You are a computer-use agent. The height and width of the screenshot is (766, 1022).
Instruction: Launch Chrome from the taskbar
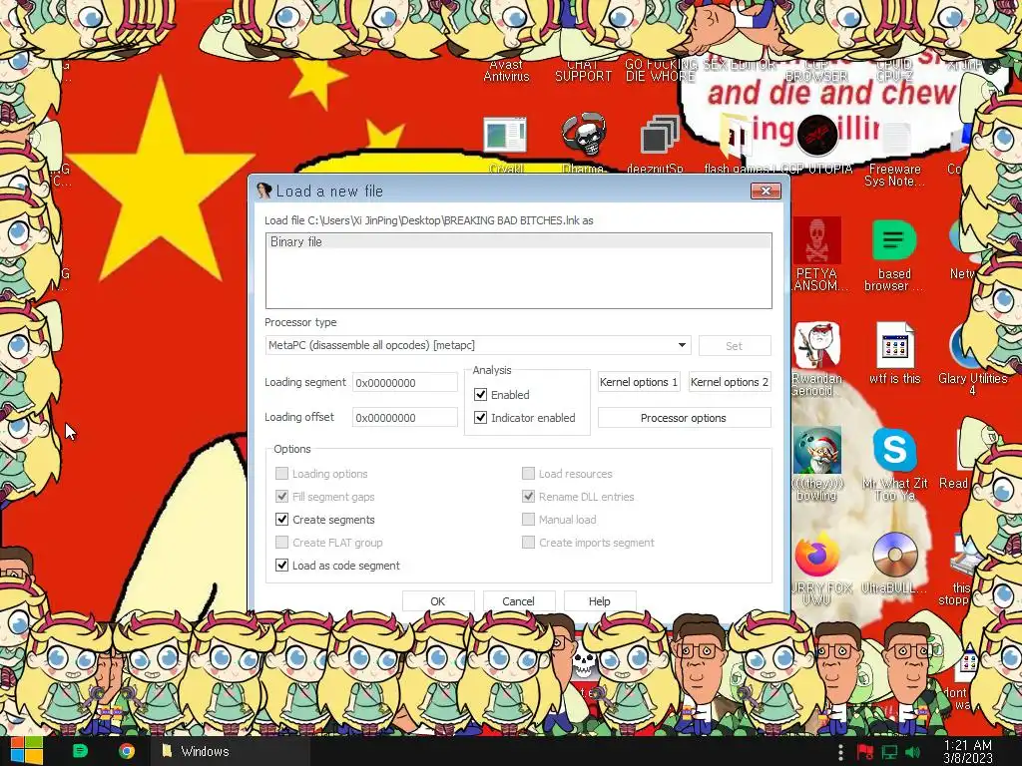[x=127, y=751]
